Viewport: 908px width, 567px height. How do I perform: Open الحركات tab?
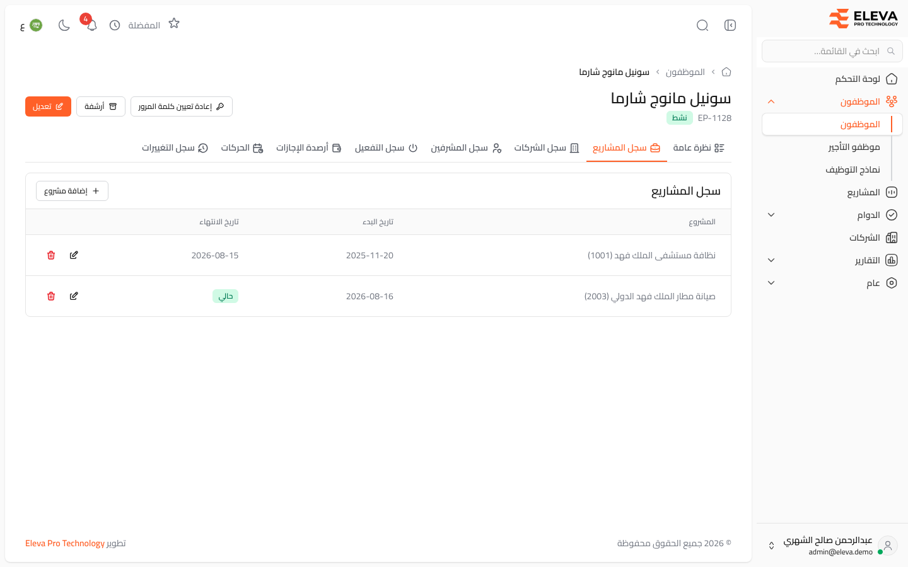point(242,147)
